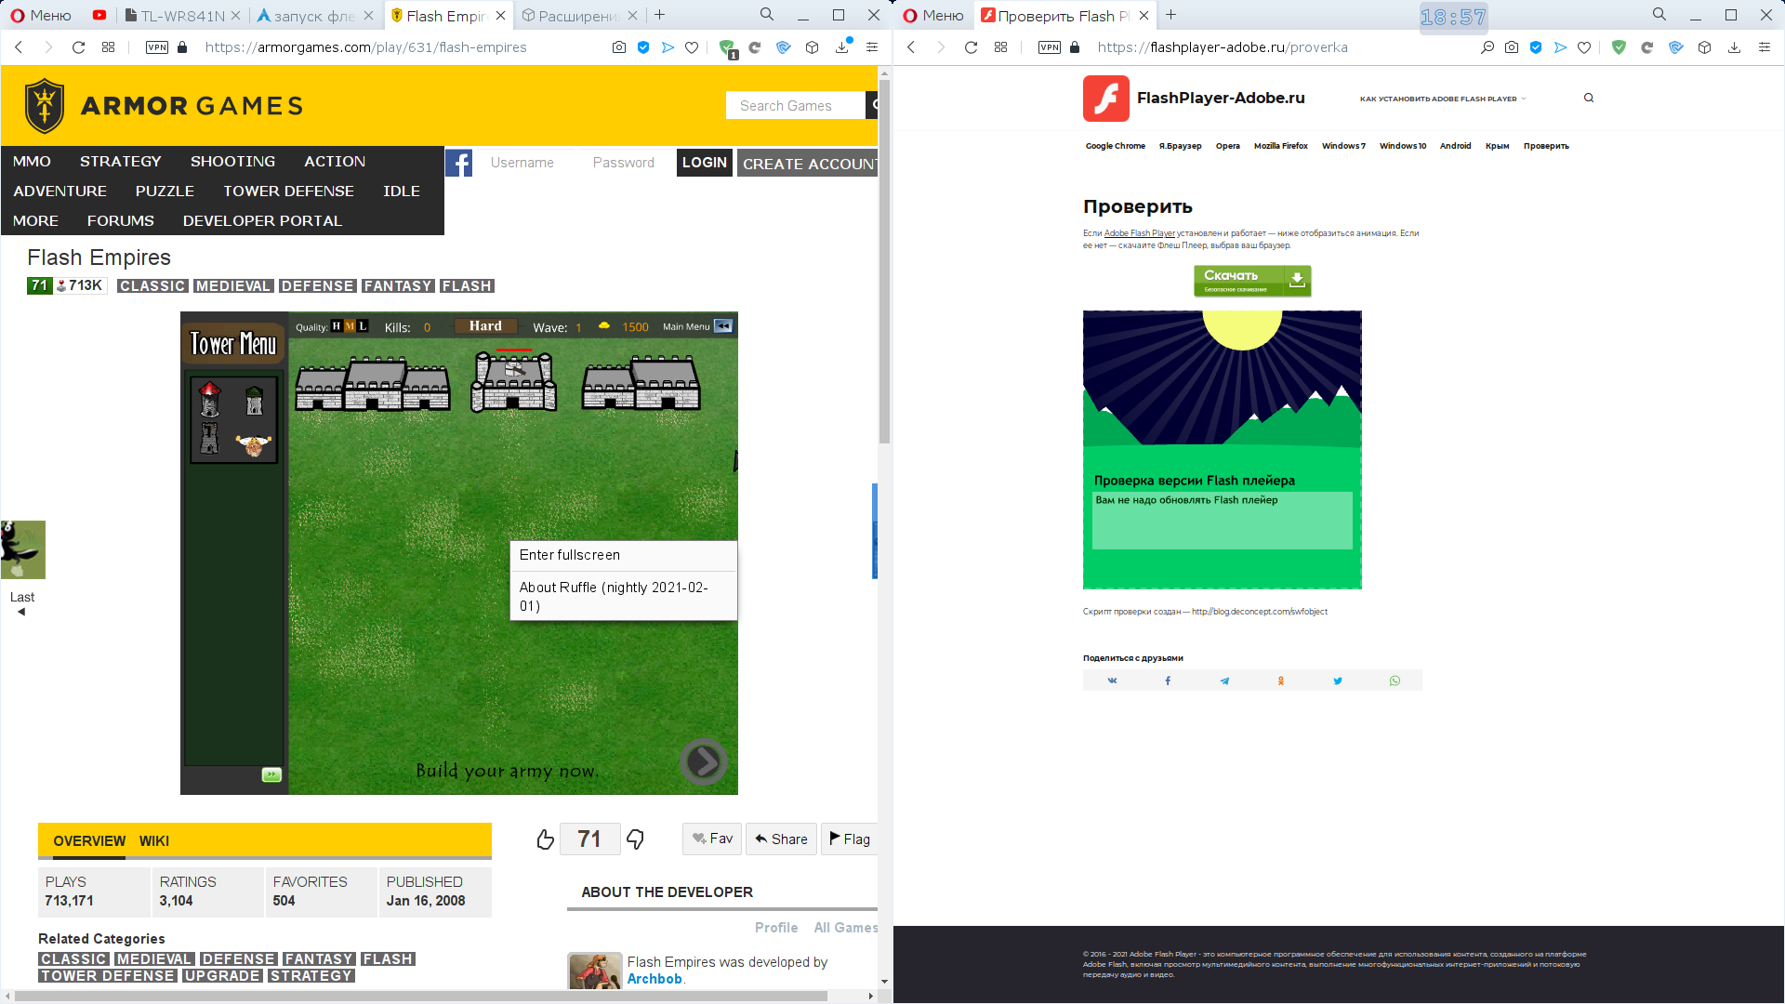Click the green fast-forward button in Tower Menu
Image resolution: width=1785 pixels, height=1004 pixels.
click(x=271, y=774)
